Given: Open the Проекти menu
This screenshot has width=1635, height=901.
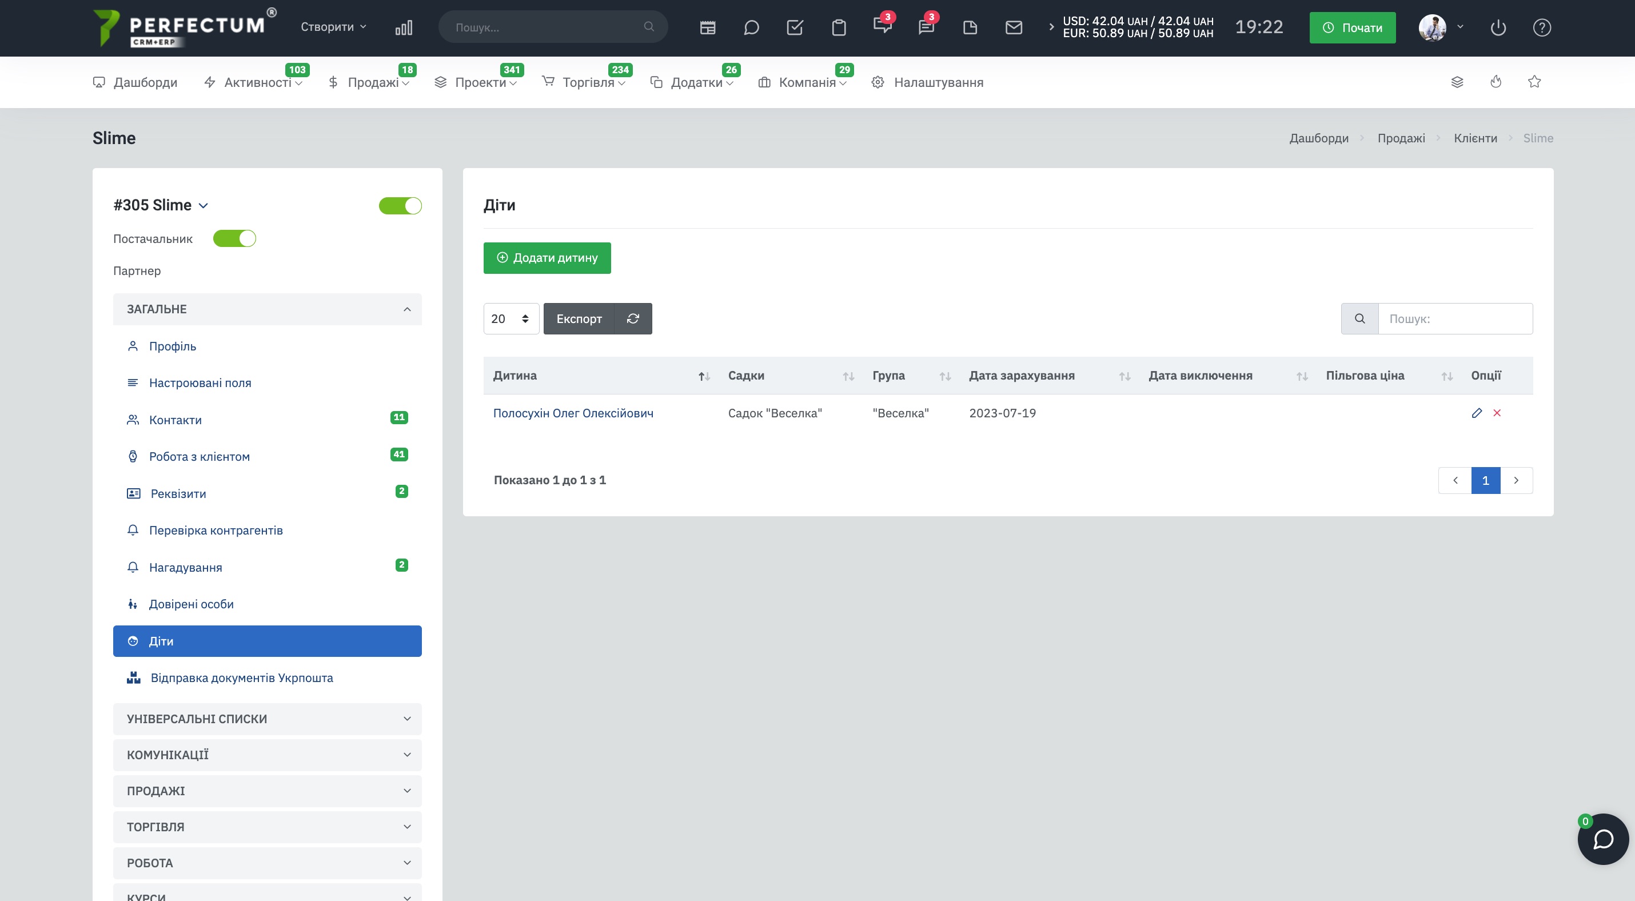Looking at the screenshot, I should click(476, 82).
